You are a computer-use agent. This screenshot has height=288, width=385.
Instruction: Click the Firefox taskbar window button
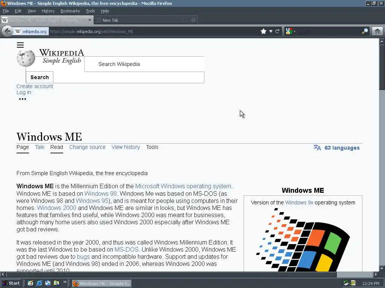[102, 283]
